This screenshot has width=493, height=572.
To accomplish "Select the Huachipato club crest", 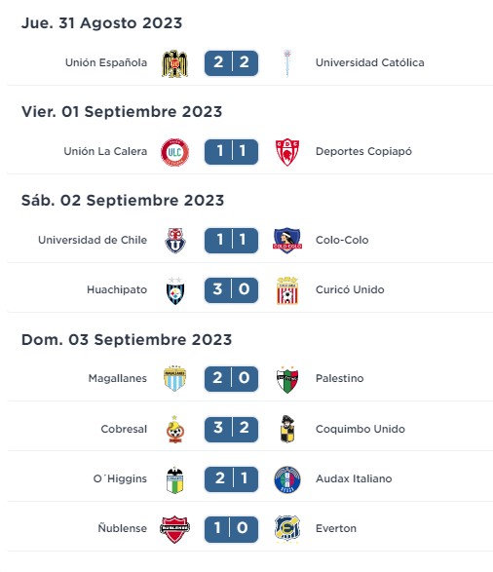I will [x=175, y=290].
